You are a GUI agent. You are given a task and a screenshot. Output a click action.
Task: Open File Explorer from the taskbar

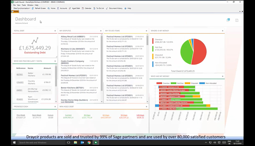coord(75,143)
